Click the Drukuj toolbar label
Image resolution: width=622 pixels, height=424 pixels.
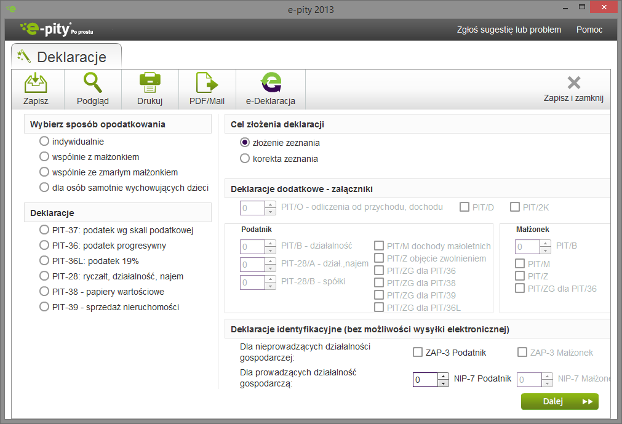pyautogui.click(x=150, y=101)
